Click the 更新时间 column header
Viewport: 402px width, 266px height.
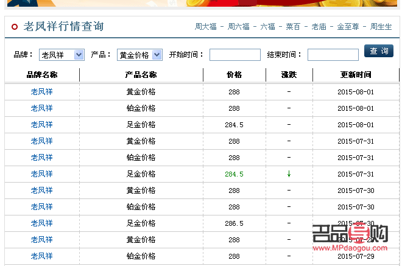click(356, 75)
